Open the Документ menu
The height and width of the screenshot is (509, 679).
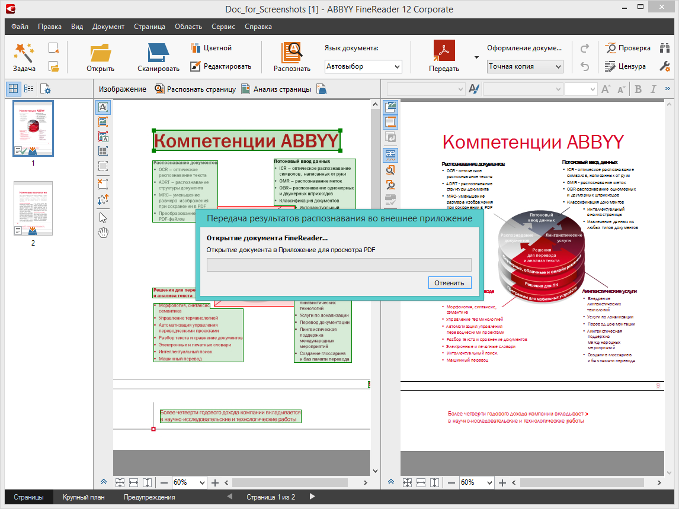tap(108, 27)
